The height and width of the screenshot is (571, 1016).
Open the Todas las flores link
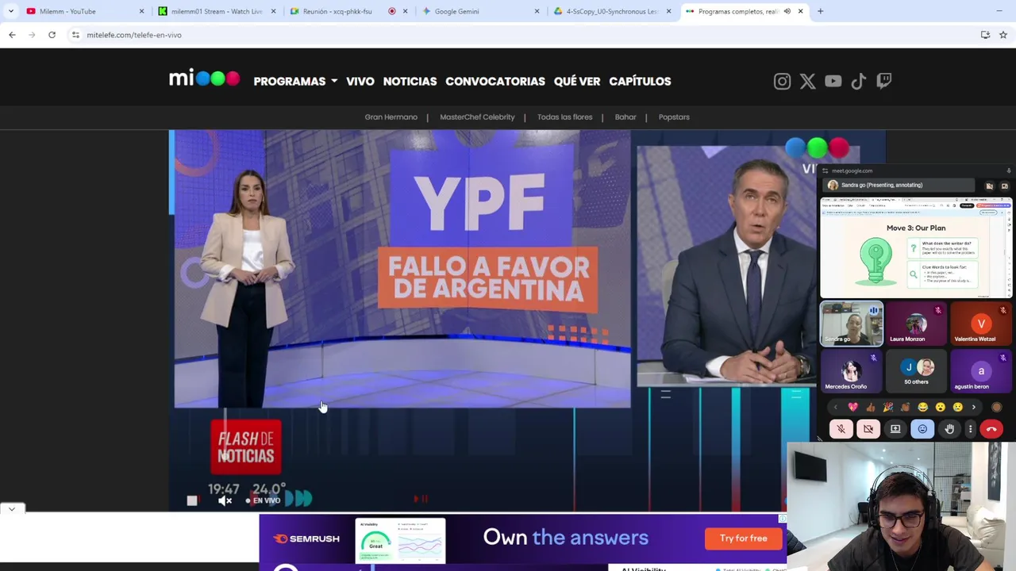[x=564, y=117]
